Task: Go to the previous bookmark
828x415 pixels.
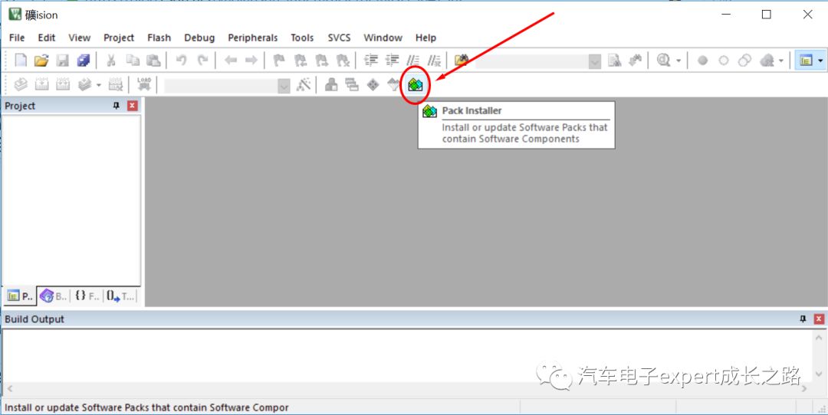Action: click(x=301, y=60)
